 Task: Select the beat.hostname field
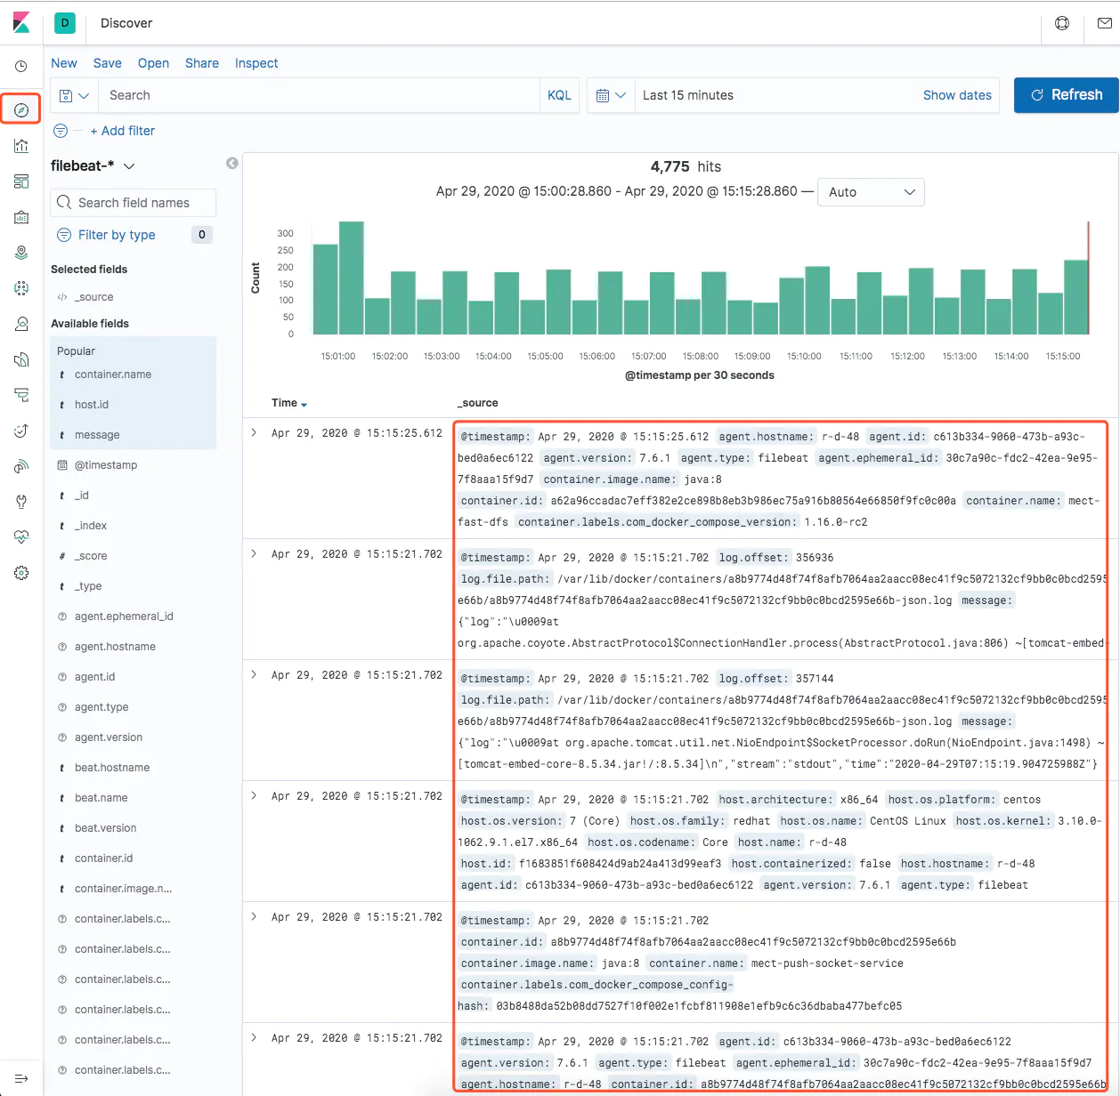pos(112,768)
